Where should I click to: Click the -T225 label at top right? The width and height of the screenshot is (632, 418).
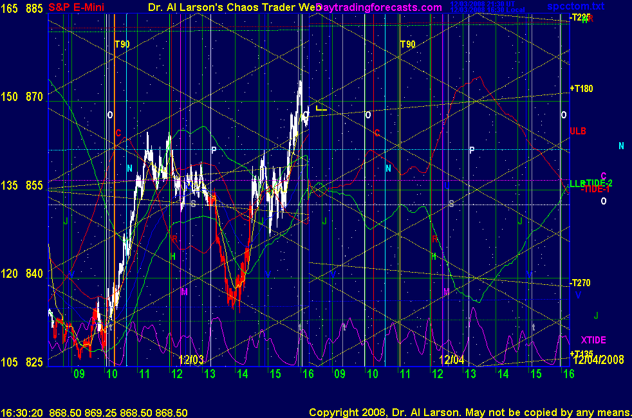click(580, 17)
